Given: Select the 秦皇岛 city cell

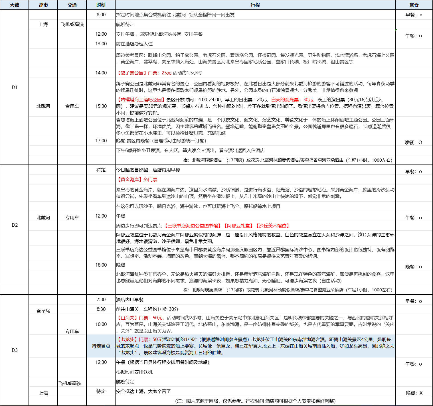Looking at the screenshot, I should [43, 311].
